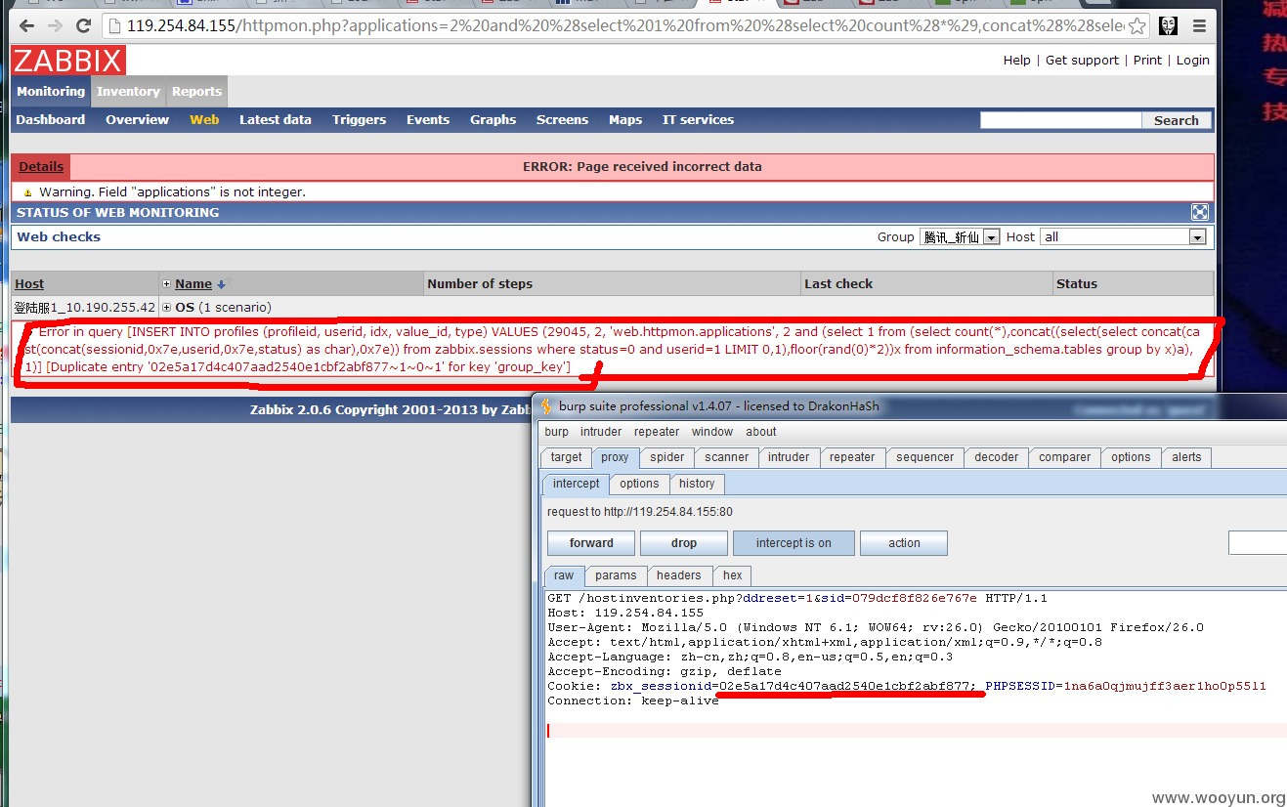The height and width of the screenshot is (807, 1287).
Task: Open Graphs submenu
Action: pyautogui.click(x=493, y=120)
